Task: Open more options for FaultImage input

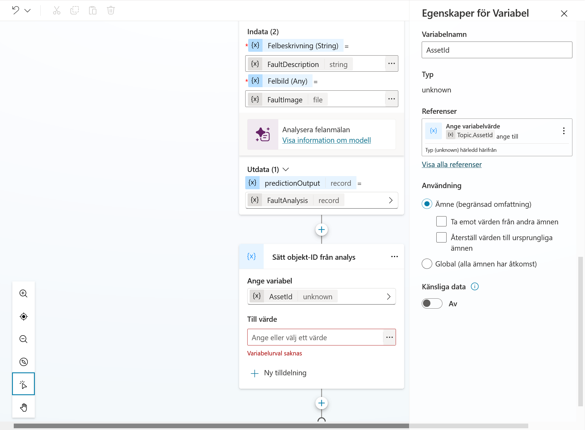Action: [x=392, y=99]
